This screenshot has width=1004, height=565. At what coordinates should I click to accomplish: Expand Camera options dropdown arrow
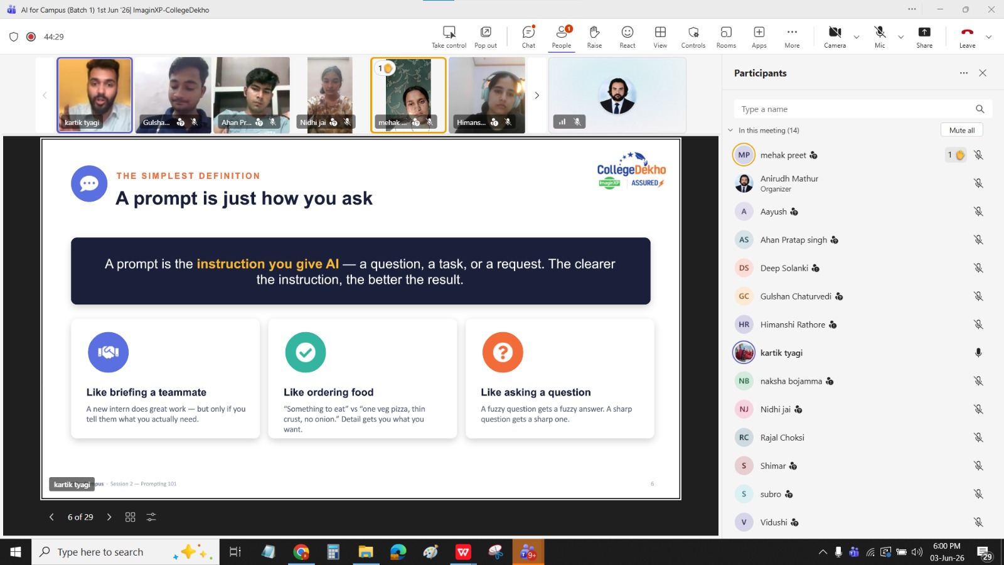point(857,37)
